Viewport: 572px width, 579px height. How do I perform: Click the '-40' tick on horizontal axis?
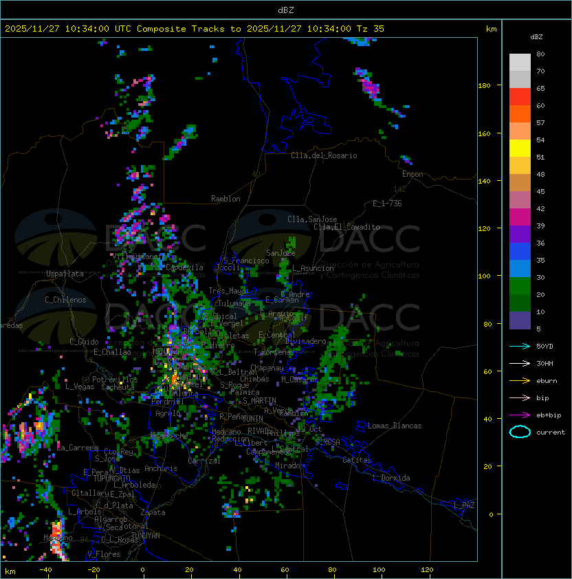[x=46, y=570]
